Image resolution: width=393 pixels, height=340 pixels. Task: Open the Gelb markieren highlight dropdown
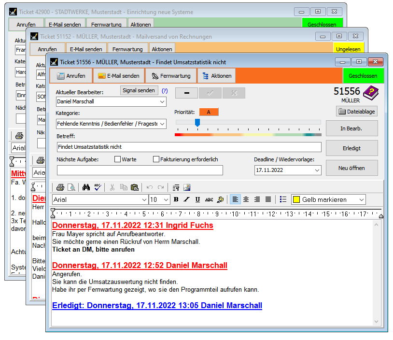361,199
